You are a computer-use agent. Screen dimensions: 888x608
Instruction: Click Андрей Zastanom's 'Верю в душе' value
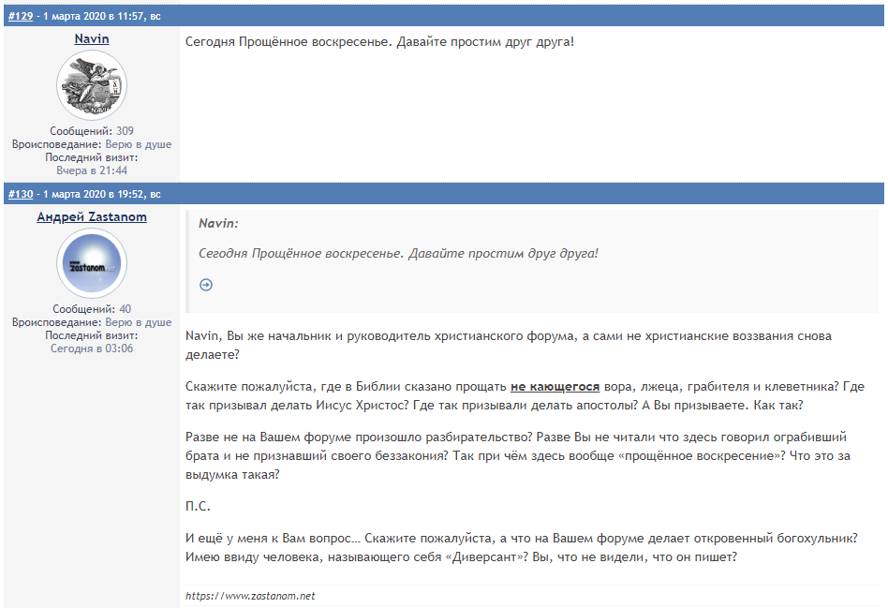139,322
